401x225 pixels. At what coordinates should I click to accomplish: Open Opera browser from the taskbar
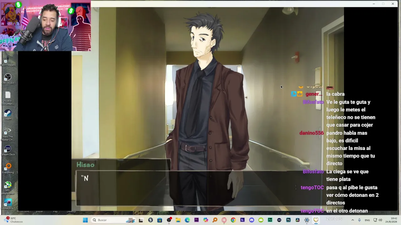point(224,220)
